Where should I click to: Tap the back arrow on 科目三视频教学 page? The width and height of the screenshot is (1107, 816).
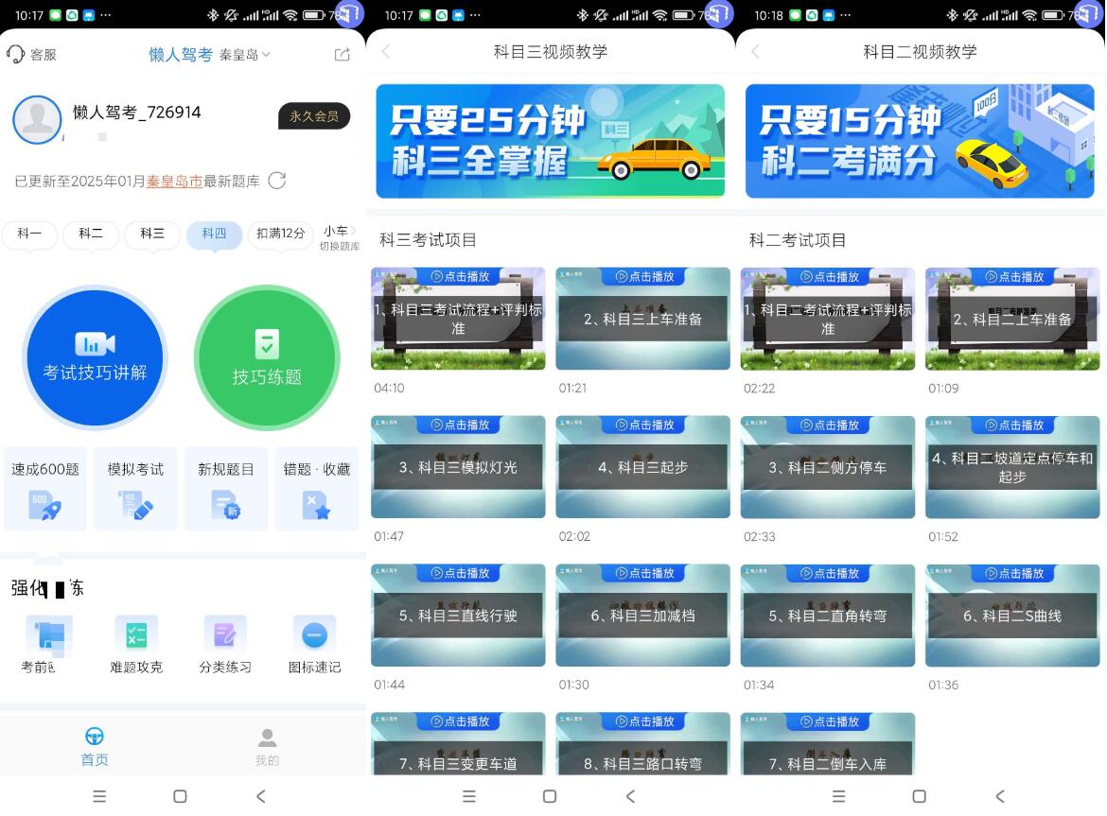(387, 53)
